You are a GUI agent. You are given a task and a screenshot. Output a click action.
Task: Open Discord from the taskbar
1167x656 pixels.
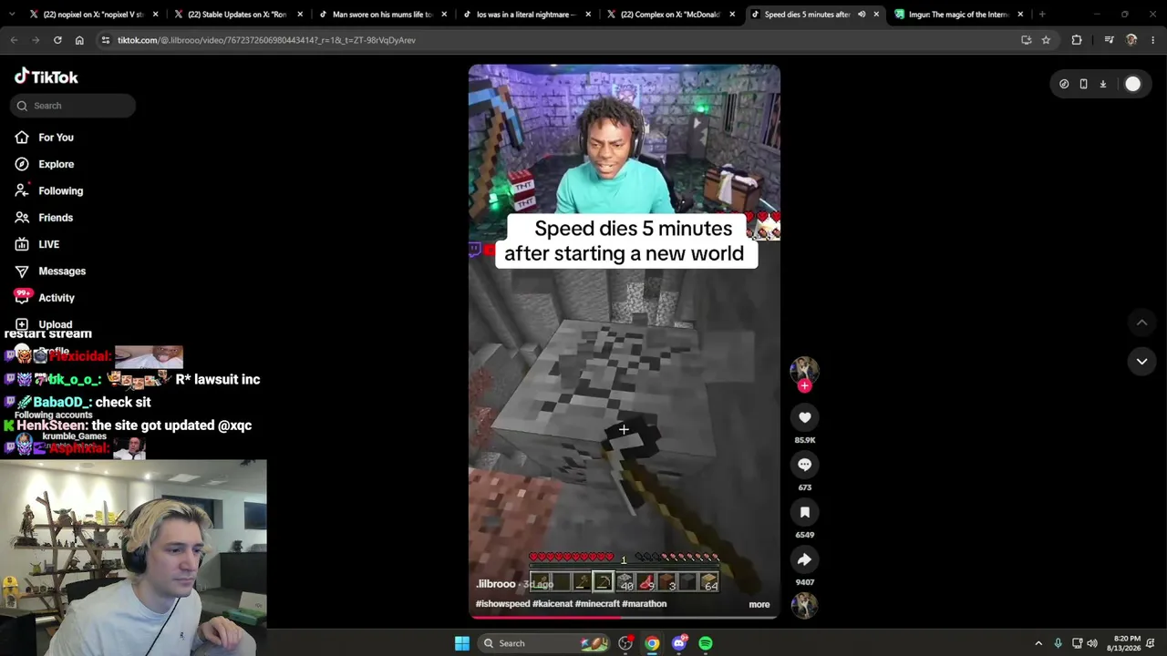coord(679,643)
